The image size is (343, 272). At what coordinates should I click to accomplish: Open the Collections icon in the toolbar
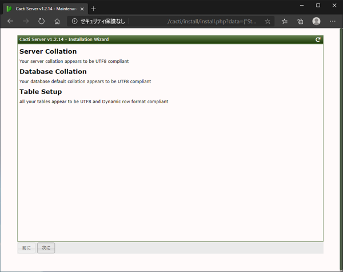click(300, 21)
